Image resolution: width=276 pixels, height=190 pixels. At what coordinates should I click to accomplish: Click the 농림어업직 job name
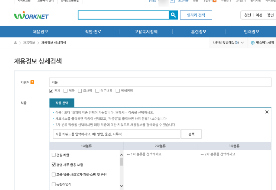pos(64,184)
